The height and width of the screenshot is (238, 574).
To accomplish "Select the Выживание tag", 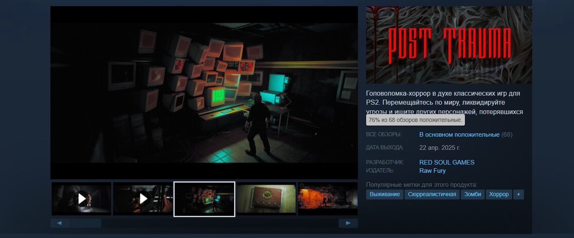I will [x=385, y=194].
